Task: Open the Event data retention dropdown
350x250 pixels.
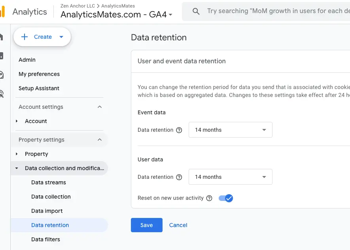Action: 230,129
